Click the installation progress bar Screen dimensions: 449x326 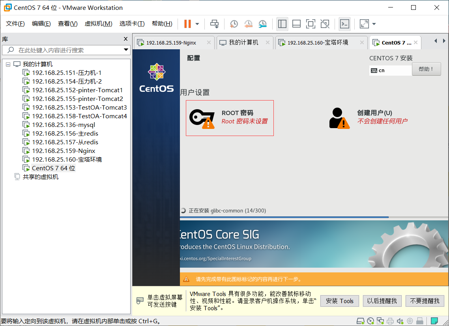(x=314, y=217)
